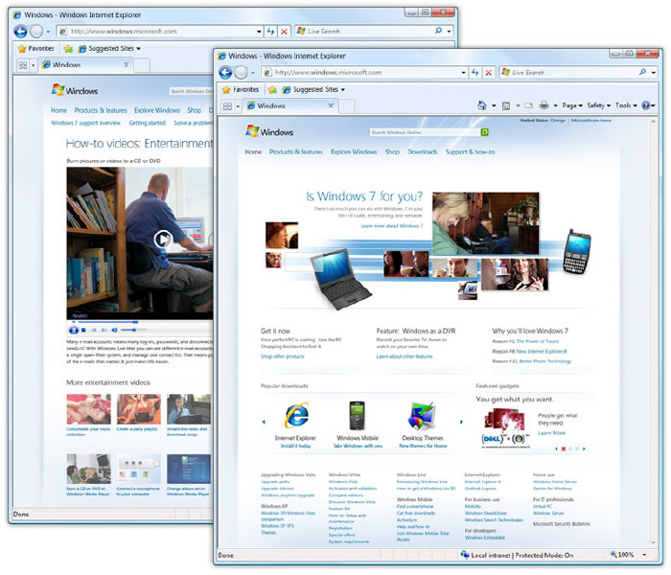This screenshot has width=671, height=575.
Task: Click Support & how-to nav item
Action: coord(470,151)
